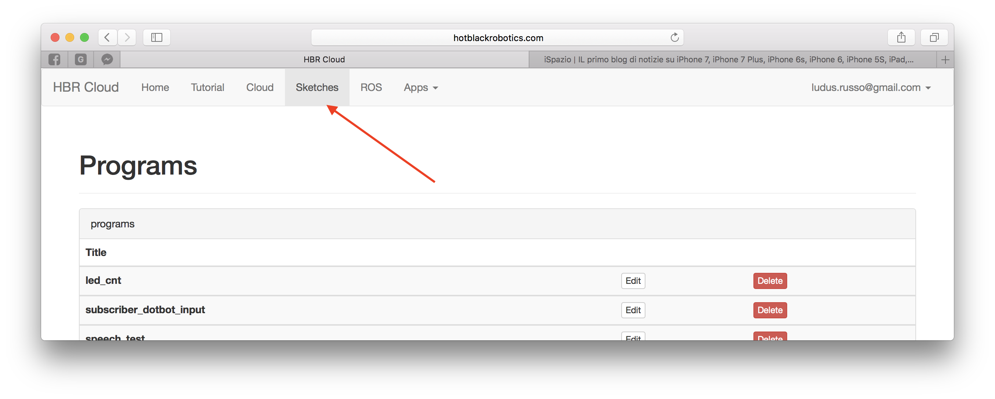Edit the led_cnt program

click(x=633, y=281)
